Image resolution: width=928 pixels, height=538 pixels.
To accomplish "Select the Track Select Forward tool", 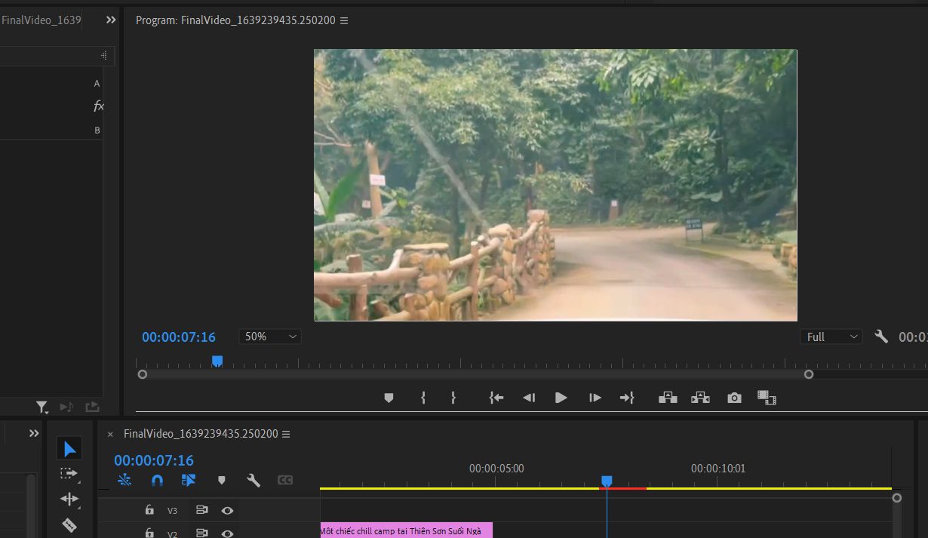I will 69,474.
